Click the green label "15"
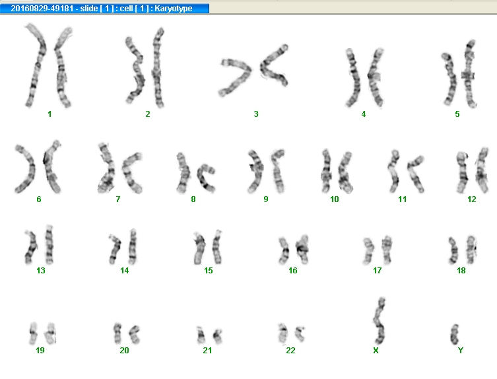The height and width of the screenshot is (379, 497). coord(209,271)
